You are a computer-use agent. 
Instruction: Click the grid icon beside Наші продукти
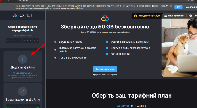(166, 16)
